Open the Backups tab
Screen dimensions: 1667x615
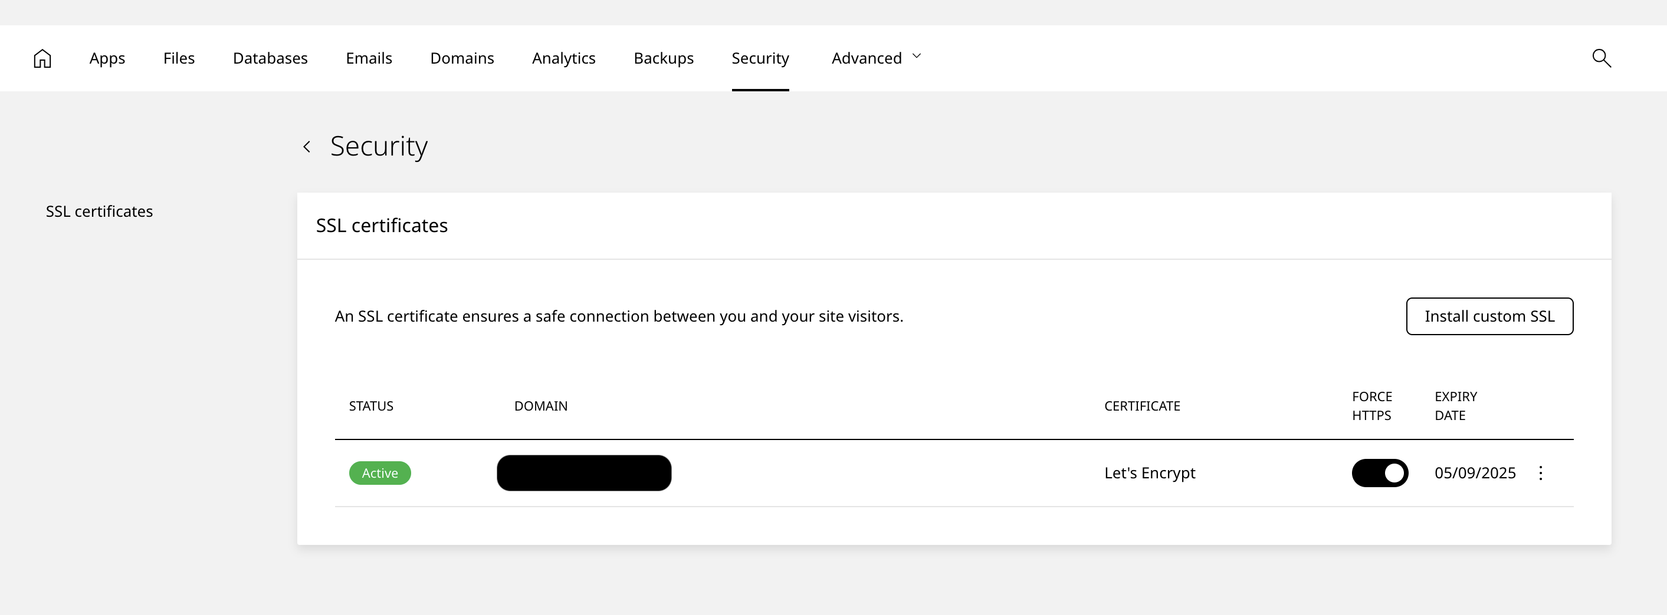[663, 58]
